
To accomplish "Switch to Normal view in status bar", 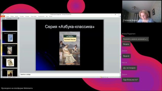I will coord(101,77).
